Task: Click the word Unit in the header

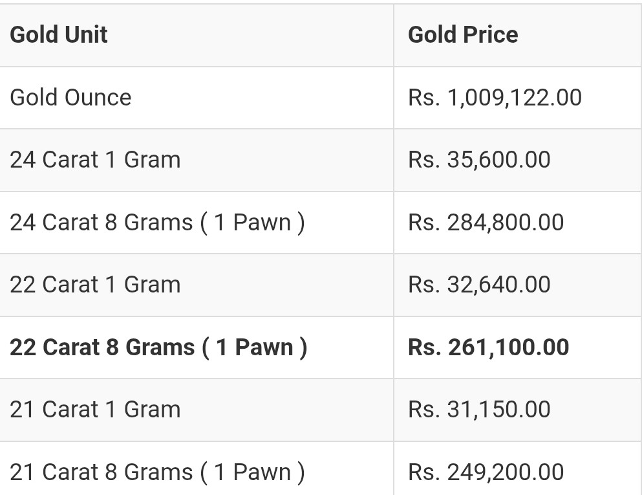Action: coord(86,34)
